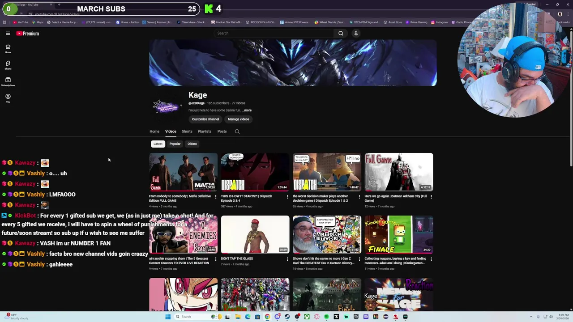Click the Windows taskbar Search box
The image size is (573, 322).
pos(199,317)
